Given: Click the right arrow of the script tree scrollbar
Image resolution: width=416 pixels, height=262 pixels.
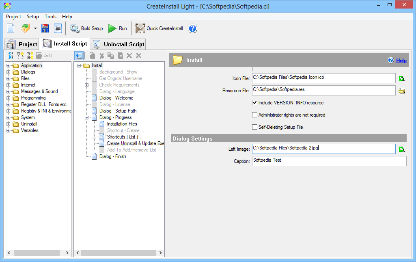Looking at the screenshot, I should [x=160, y=253].
